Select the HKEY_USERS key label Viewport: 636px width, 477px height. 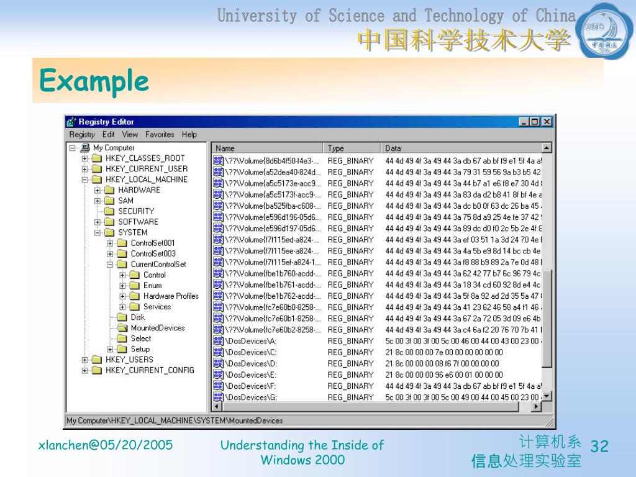coord(129,360)
